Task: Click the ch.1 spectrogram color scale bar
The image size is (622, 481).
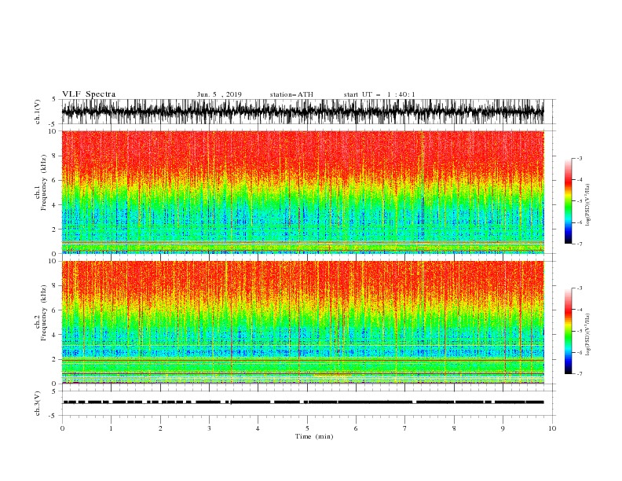Action: coord(568,200)
